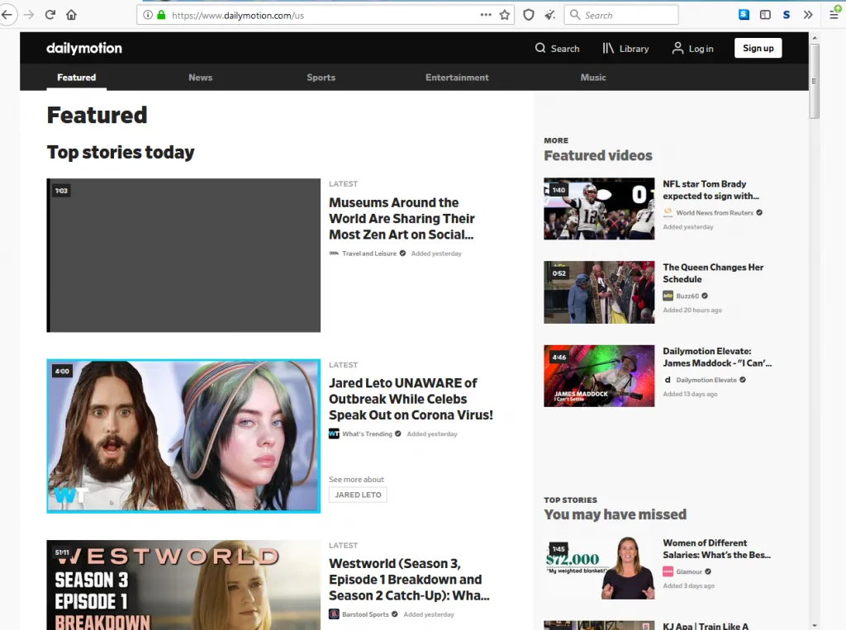Image resolution: width=846 pixels, height=630 pixels.
Task: Open the Entertainment tab
Action: coord(457,77)
